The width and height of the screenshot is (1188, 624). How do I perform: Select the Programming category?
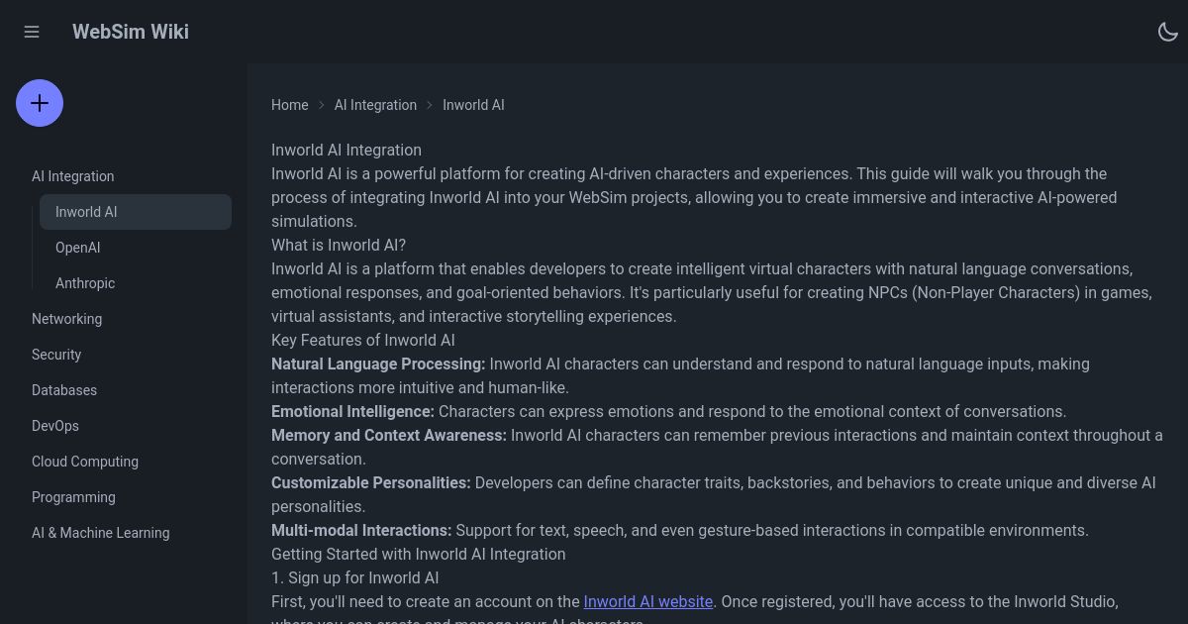73,497
